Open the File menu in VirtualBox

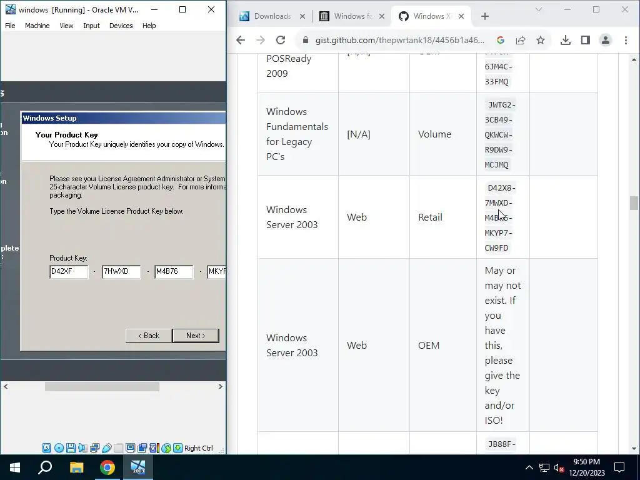click(10, 26)
